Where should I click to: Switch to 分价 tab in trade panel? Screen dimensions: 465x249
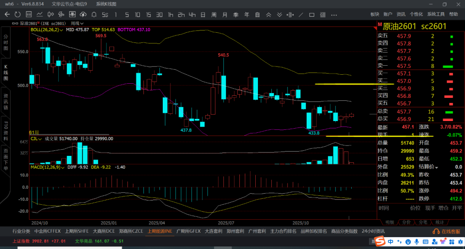coord(406,222)
